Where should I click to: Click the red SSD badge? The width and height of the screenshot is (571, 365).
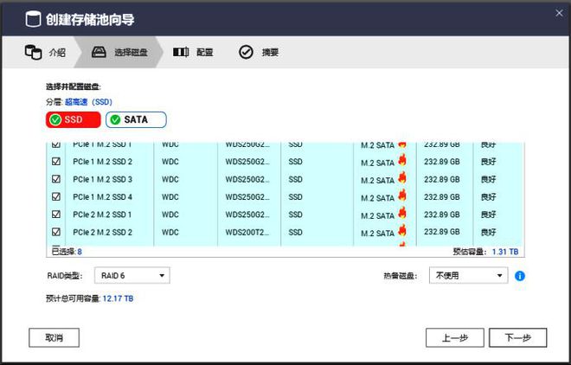(x=74, y=119)
